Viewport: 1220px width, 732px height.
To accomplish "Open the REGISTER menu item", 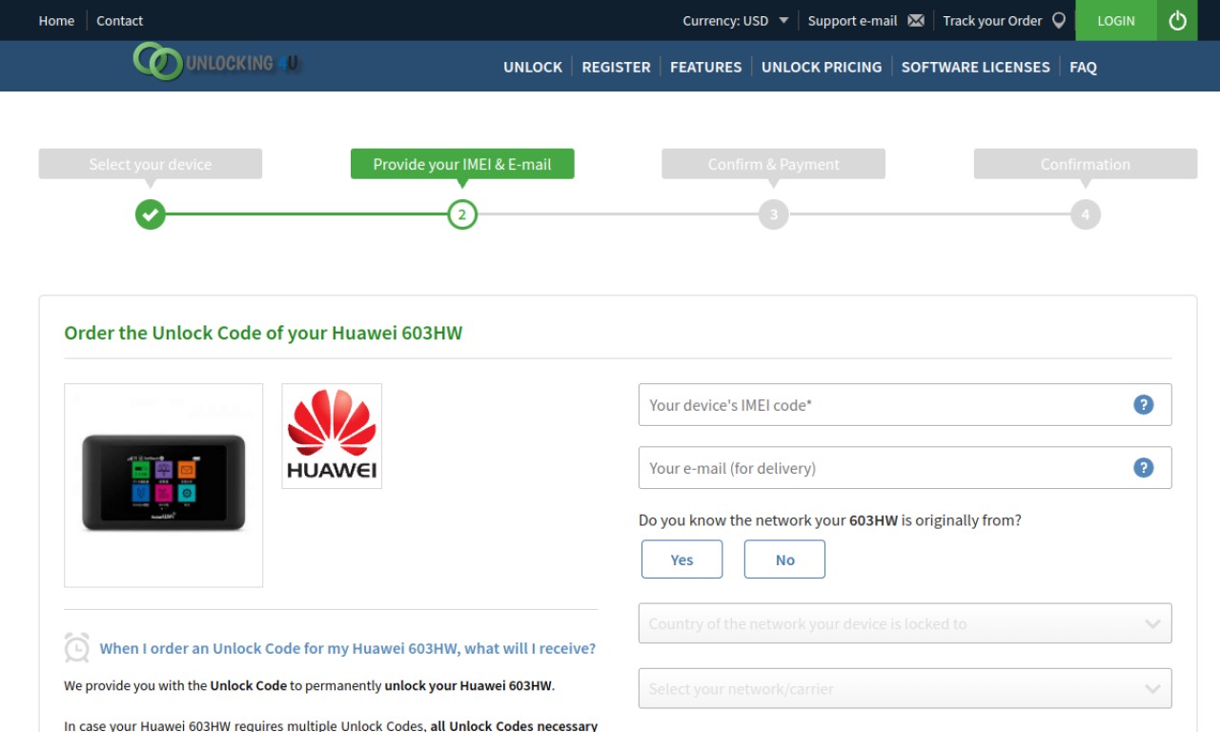I will point(617,67).
